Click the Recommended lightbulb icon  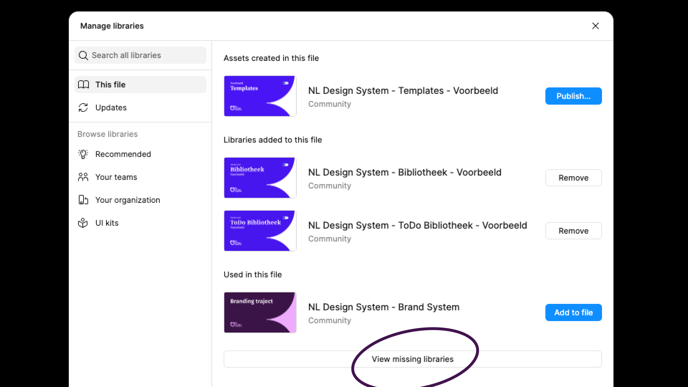coord(83,154)
